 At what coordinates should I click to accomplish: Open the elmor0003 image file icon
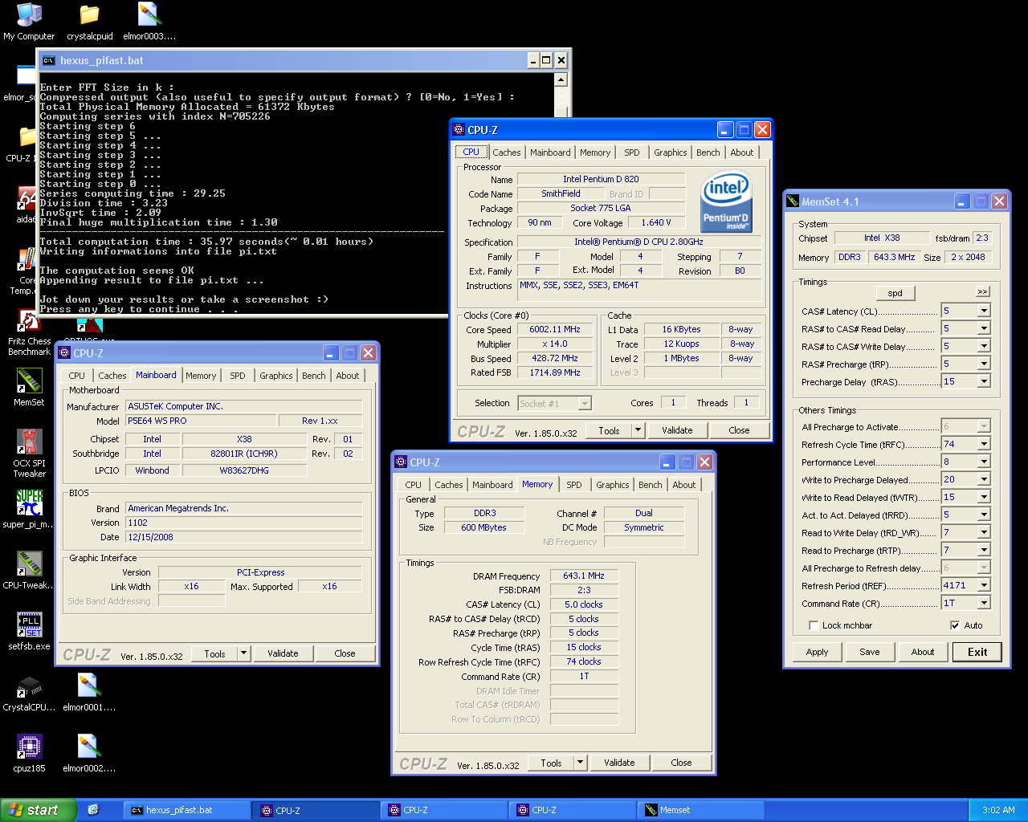tap(149, 22)
